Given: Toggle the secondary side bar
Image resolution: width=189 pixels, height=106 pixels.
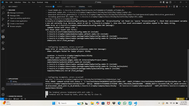Looking at the screenshot, I should 170,2.
